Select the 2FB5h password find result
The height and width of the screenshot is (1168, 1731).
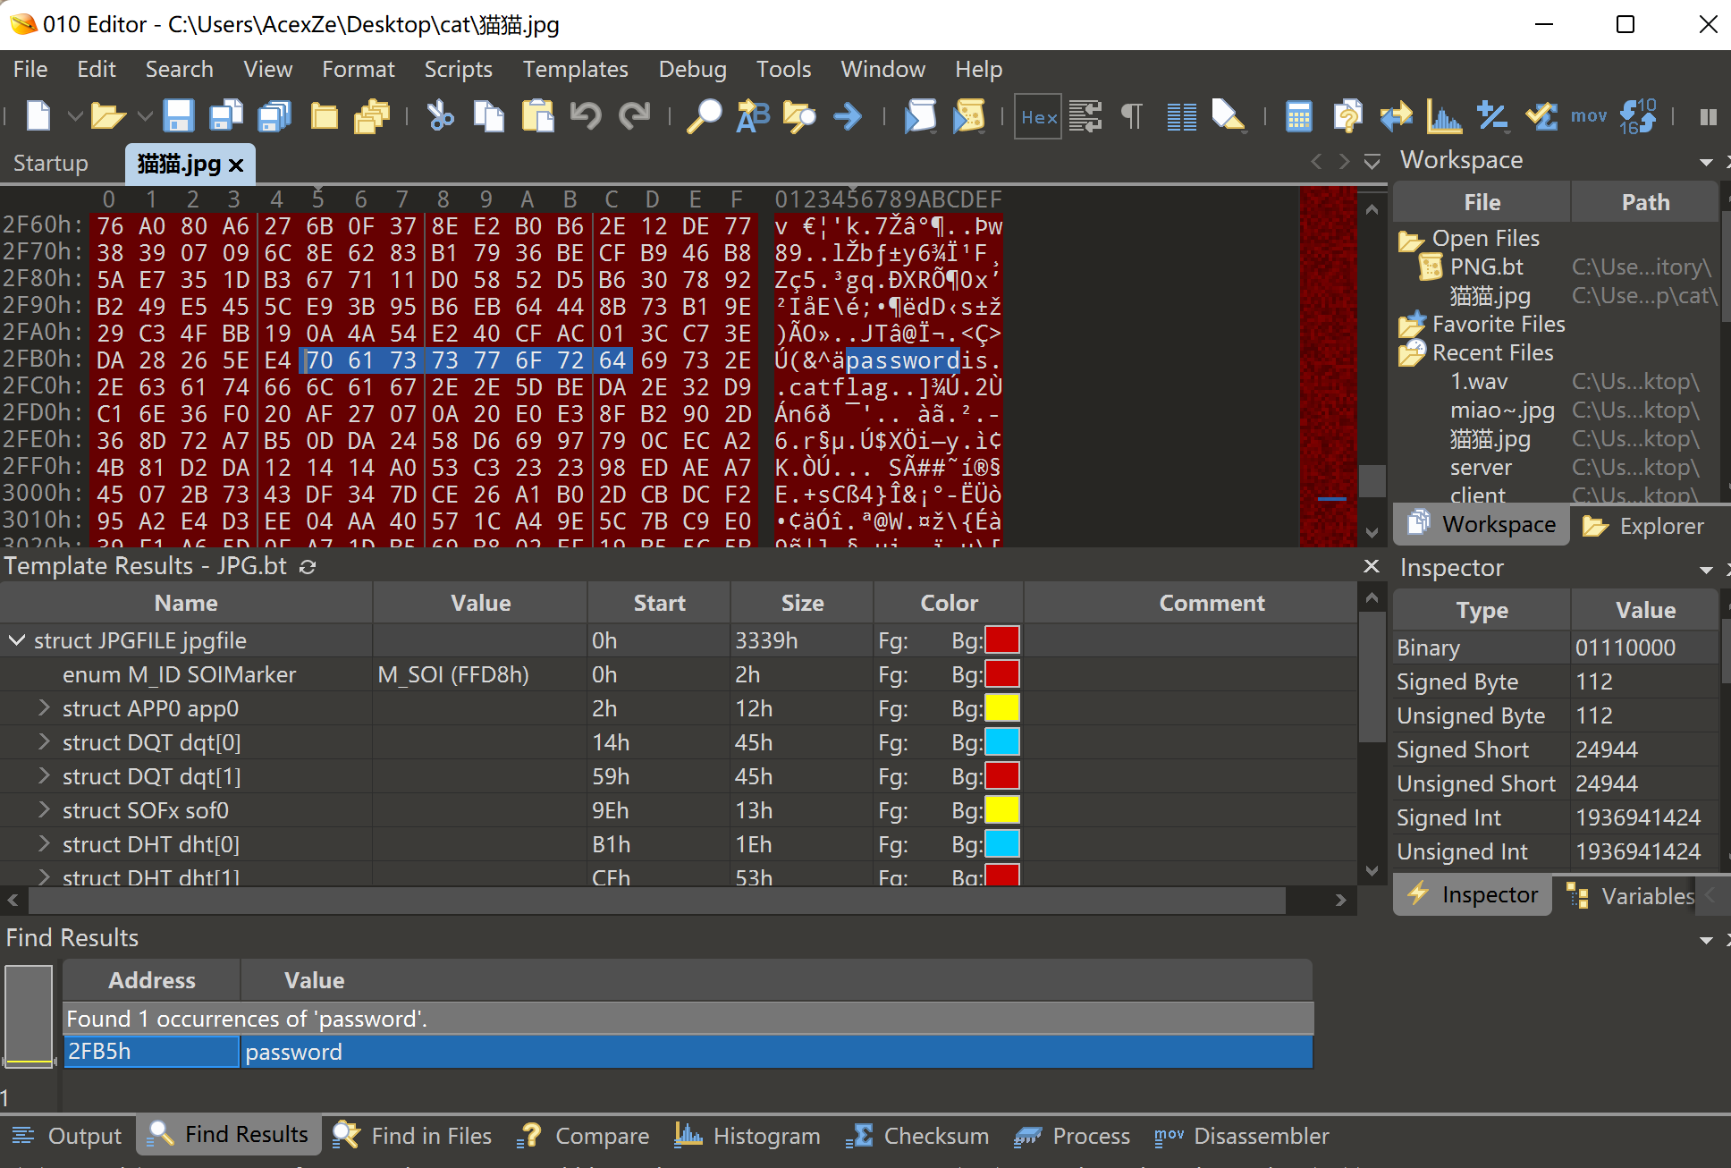point(688,1052)
